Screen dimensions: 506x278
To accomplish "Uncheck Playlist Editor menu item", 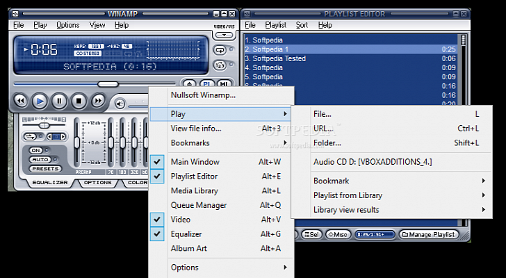I will (194, 177).
